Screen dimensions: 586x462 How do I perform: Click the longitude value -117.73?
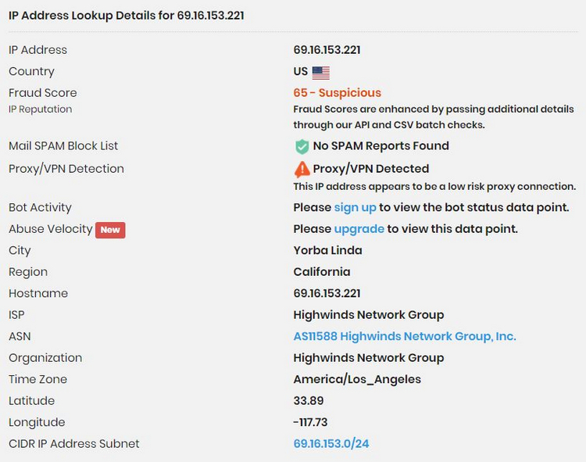(x=310, y=422)
